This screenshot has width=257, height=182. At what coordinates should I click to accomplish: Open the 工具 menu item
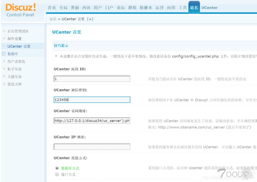point(183,8)
